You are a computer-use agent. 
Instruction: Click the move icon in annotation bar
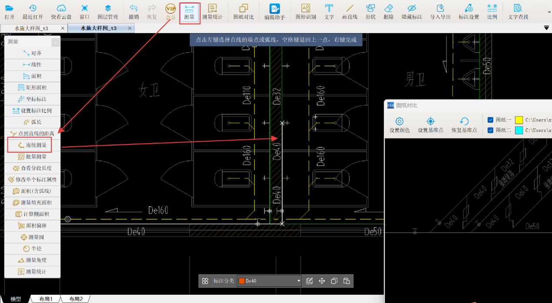click(x=322, y=281)
